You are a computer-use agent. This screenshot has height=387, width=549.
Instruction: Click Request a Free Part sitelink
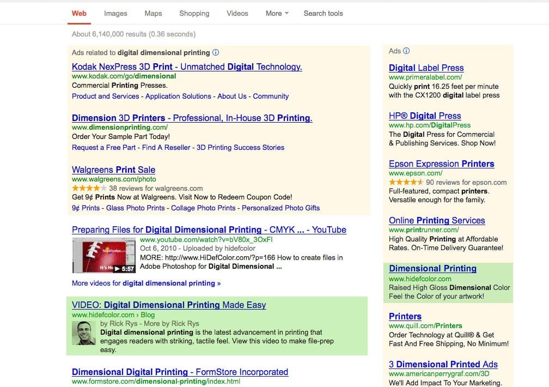click(x=103, y=147)
